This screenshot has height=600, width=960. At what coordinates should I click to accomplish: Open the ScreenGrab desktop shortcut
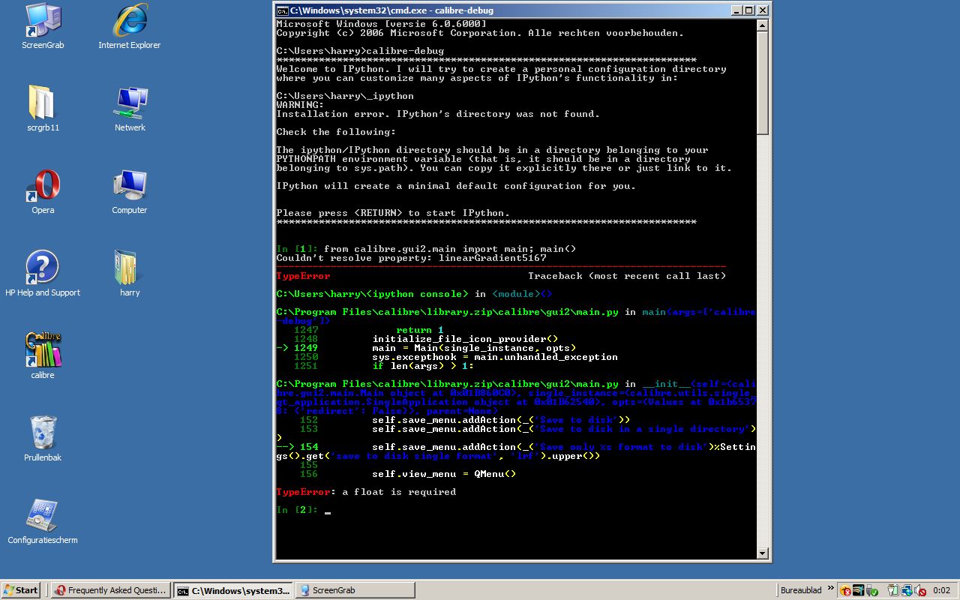click(43, 27)
